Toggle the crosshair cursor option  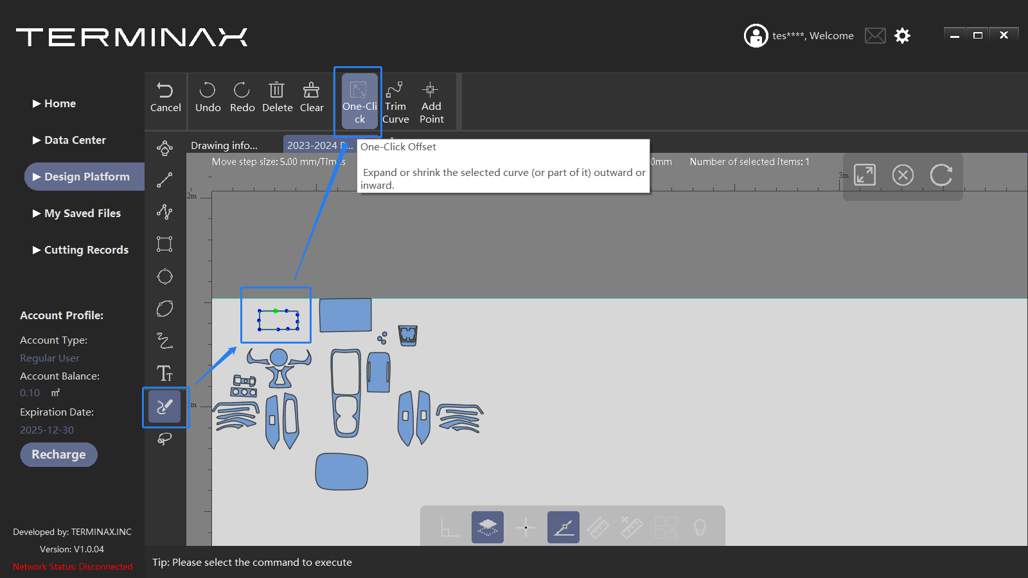[x=526, y=527]
